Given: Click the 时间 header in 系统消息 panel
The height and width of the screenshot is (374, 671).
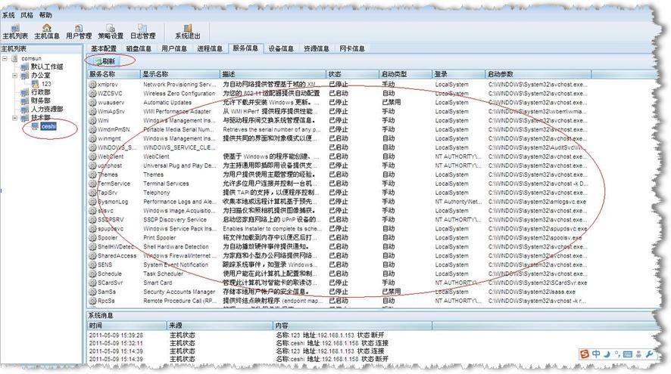Looking at the screenshot, I should click(x=126, y=326).
